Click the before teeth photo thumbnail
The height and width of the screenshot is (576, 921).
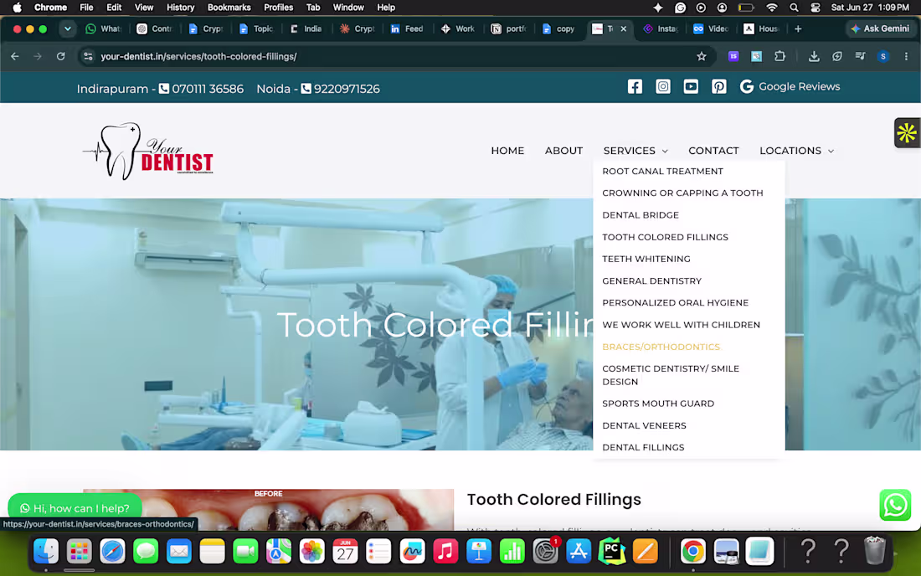269,510
